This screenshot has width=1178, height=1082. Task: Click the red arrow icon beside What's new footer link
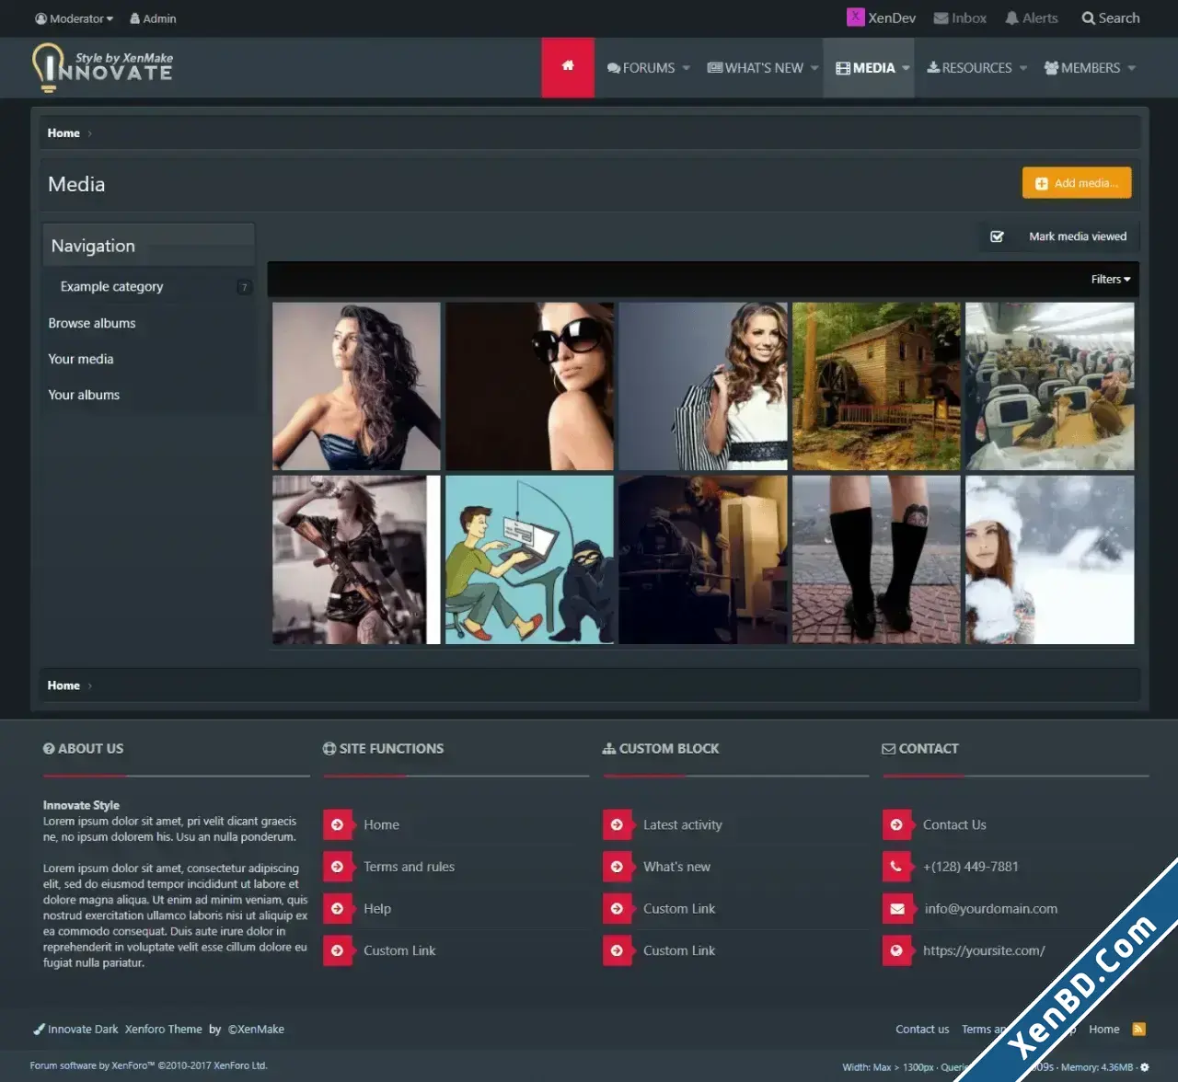pos(618,867)
